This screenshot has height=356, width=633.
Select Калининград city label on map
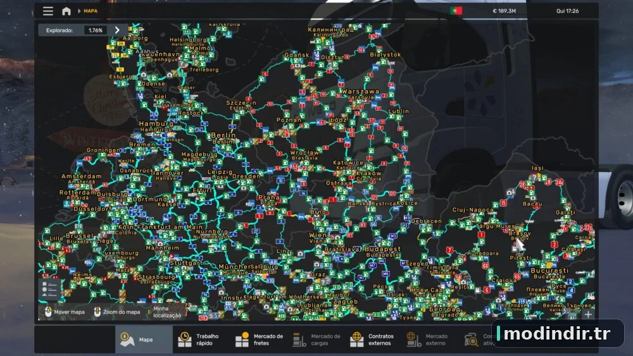(330, 30)
